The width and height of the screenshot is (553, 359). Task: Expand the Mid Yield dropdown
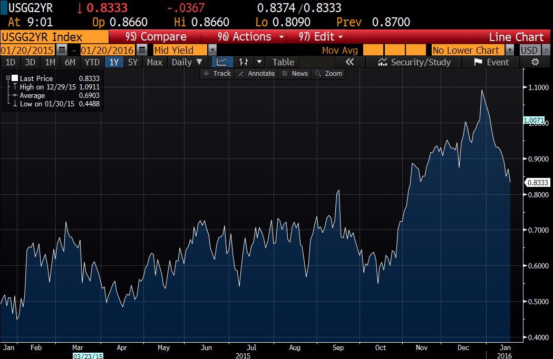click(x=212, y=50)
